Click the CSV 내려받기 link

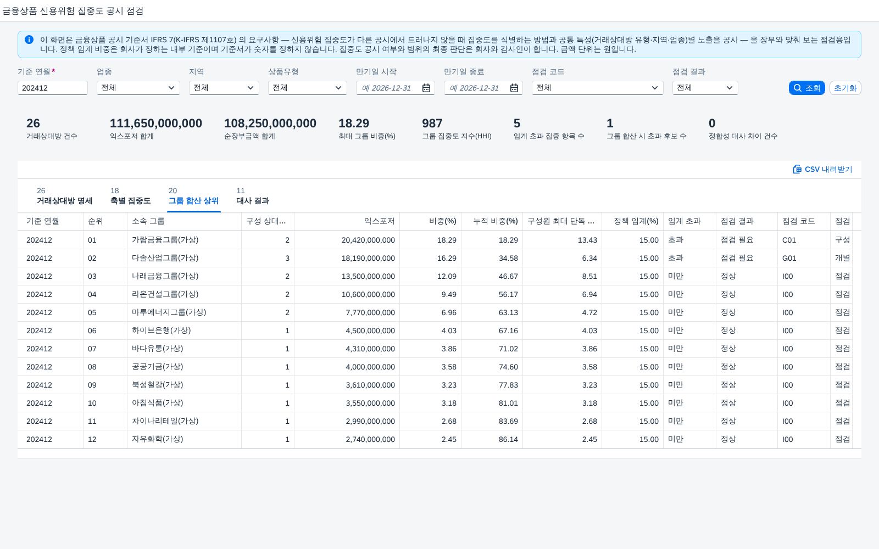pos(822,169)
